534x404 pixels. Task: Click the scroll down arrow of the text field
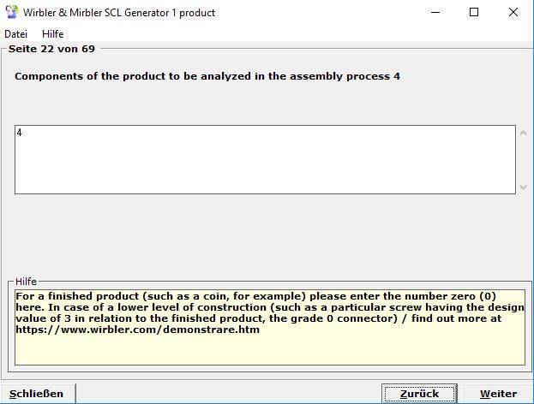click(x=524, y=187)
